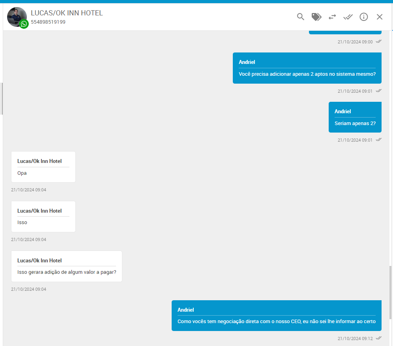393x346 pixels.
Task: Click the search magnifier icon in chat header
Action: tap(301, 17)
